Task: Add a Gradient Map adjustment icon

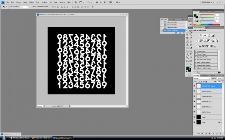Action: coord(211,46)
